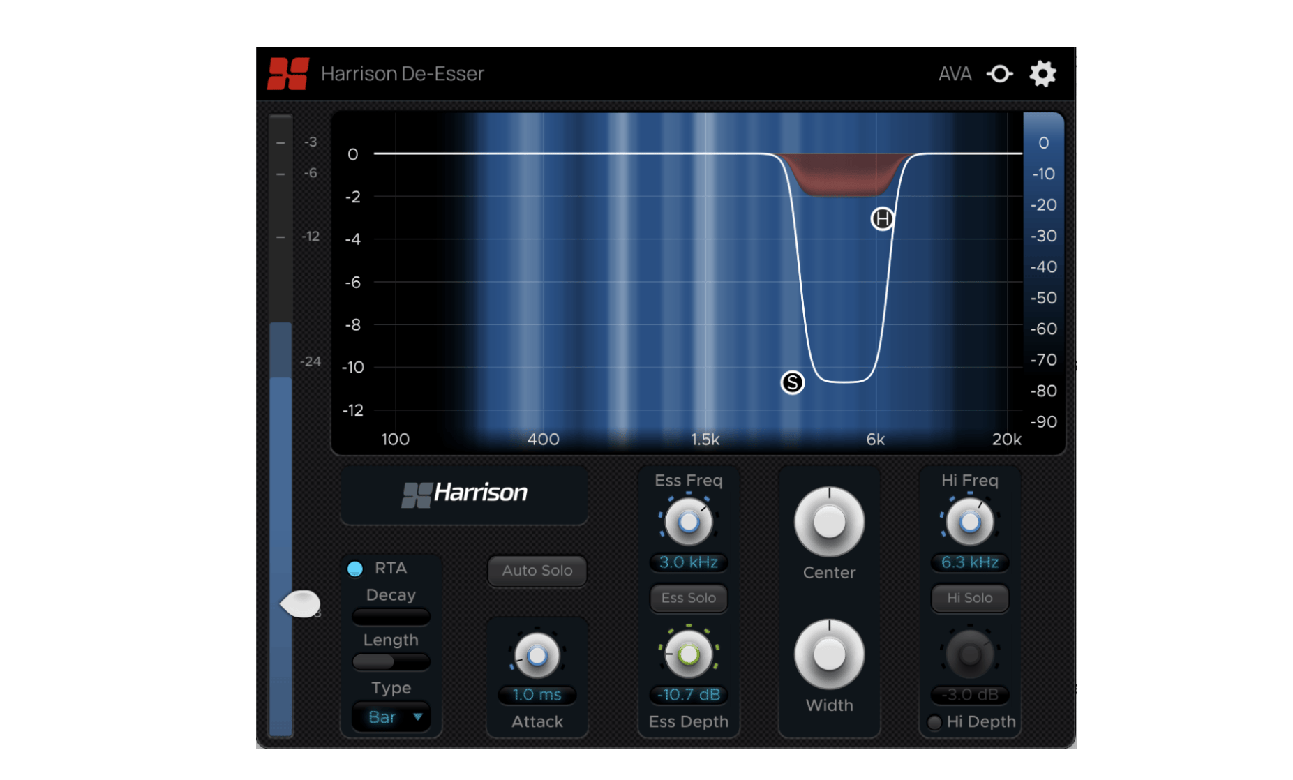Click the Center frequency knob
This screenshot has width=1293, height=780.
pos(828,521)
